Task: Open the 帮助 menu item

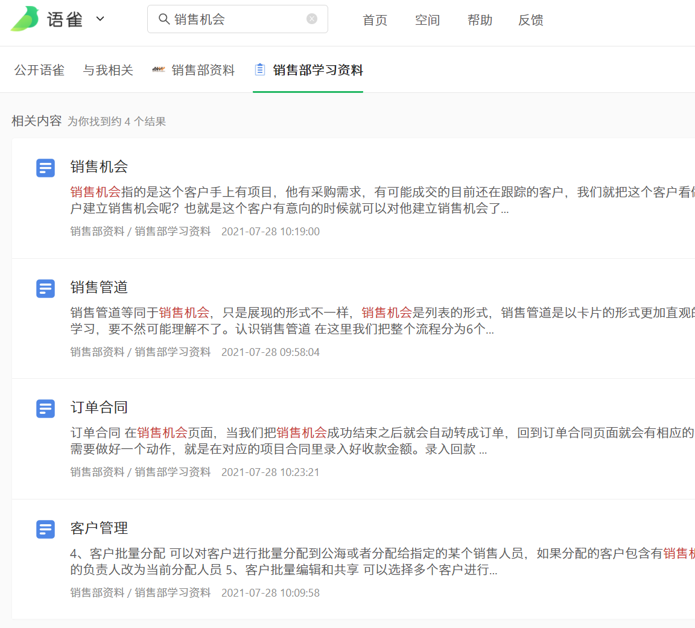Action: [479, 19]
